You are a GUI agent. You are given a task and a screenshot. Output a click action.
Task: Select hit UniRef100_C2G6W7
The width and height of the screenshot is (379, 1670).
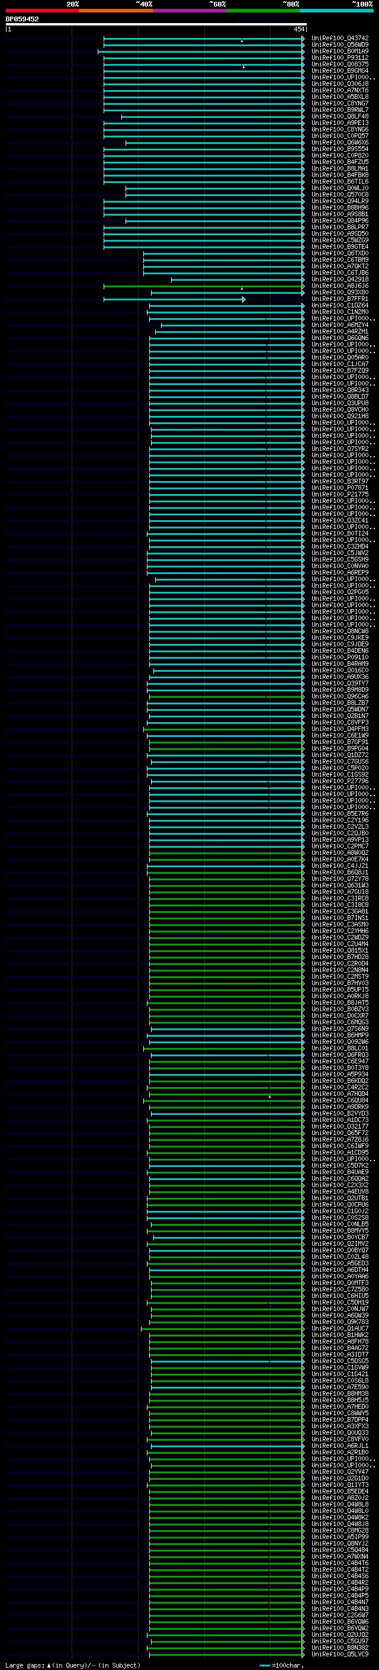click(x=340, y=1615)
